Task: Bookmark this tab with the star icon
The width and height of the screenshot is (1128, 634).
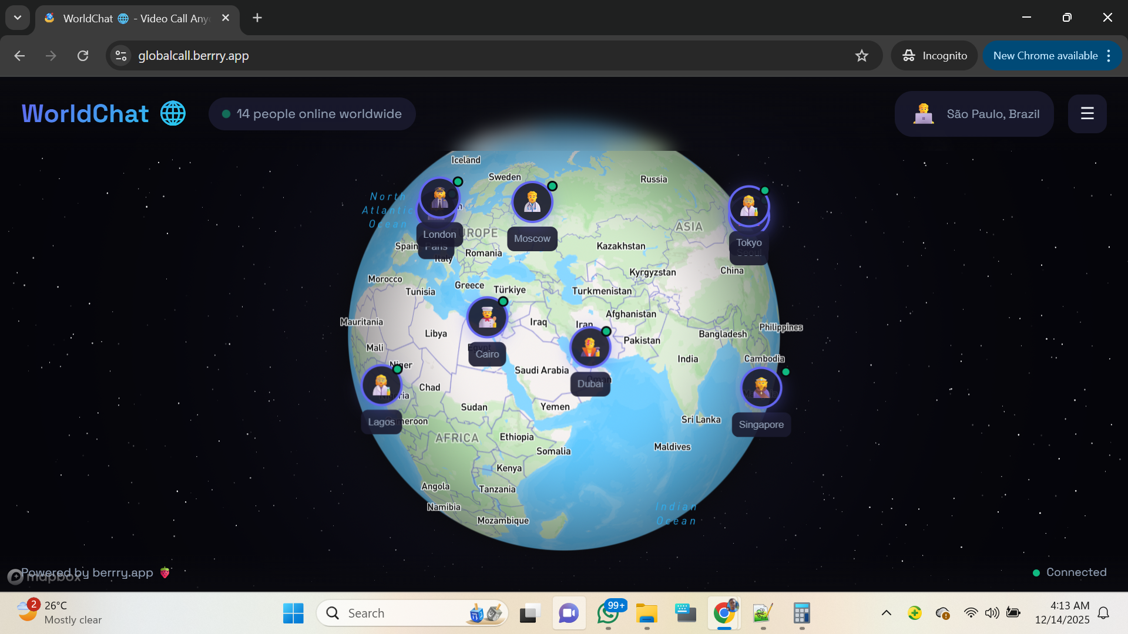Action: 861,56
